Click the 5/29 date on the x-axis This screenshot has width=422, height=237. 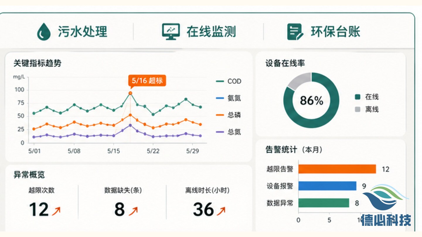193,151
